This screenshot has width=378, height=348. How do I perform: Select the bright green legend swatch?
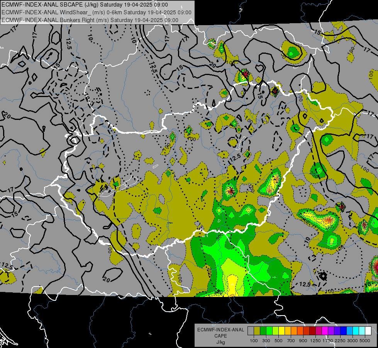pyautogui.click(x=269, y=331)
